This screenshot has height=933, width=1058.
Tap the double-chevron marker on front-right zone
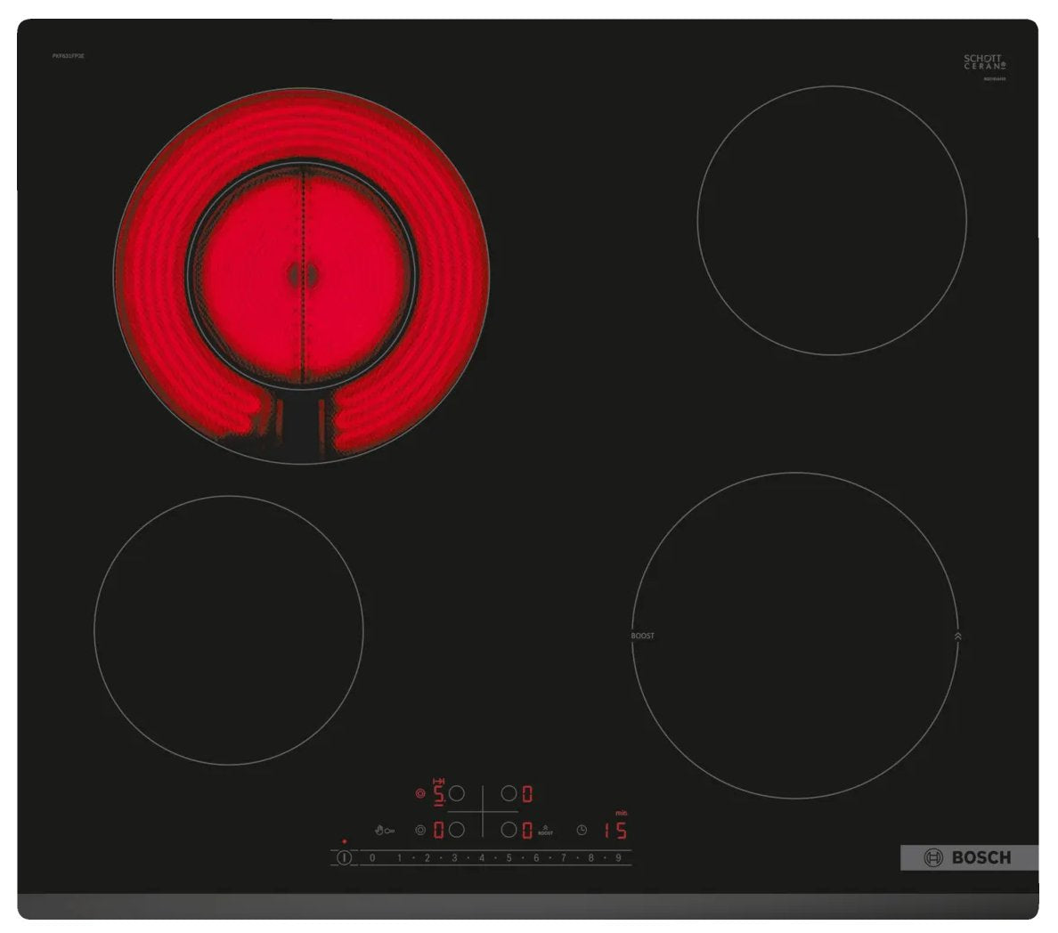pyautogui.click(x=956, y=637)
